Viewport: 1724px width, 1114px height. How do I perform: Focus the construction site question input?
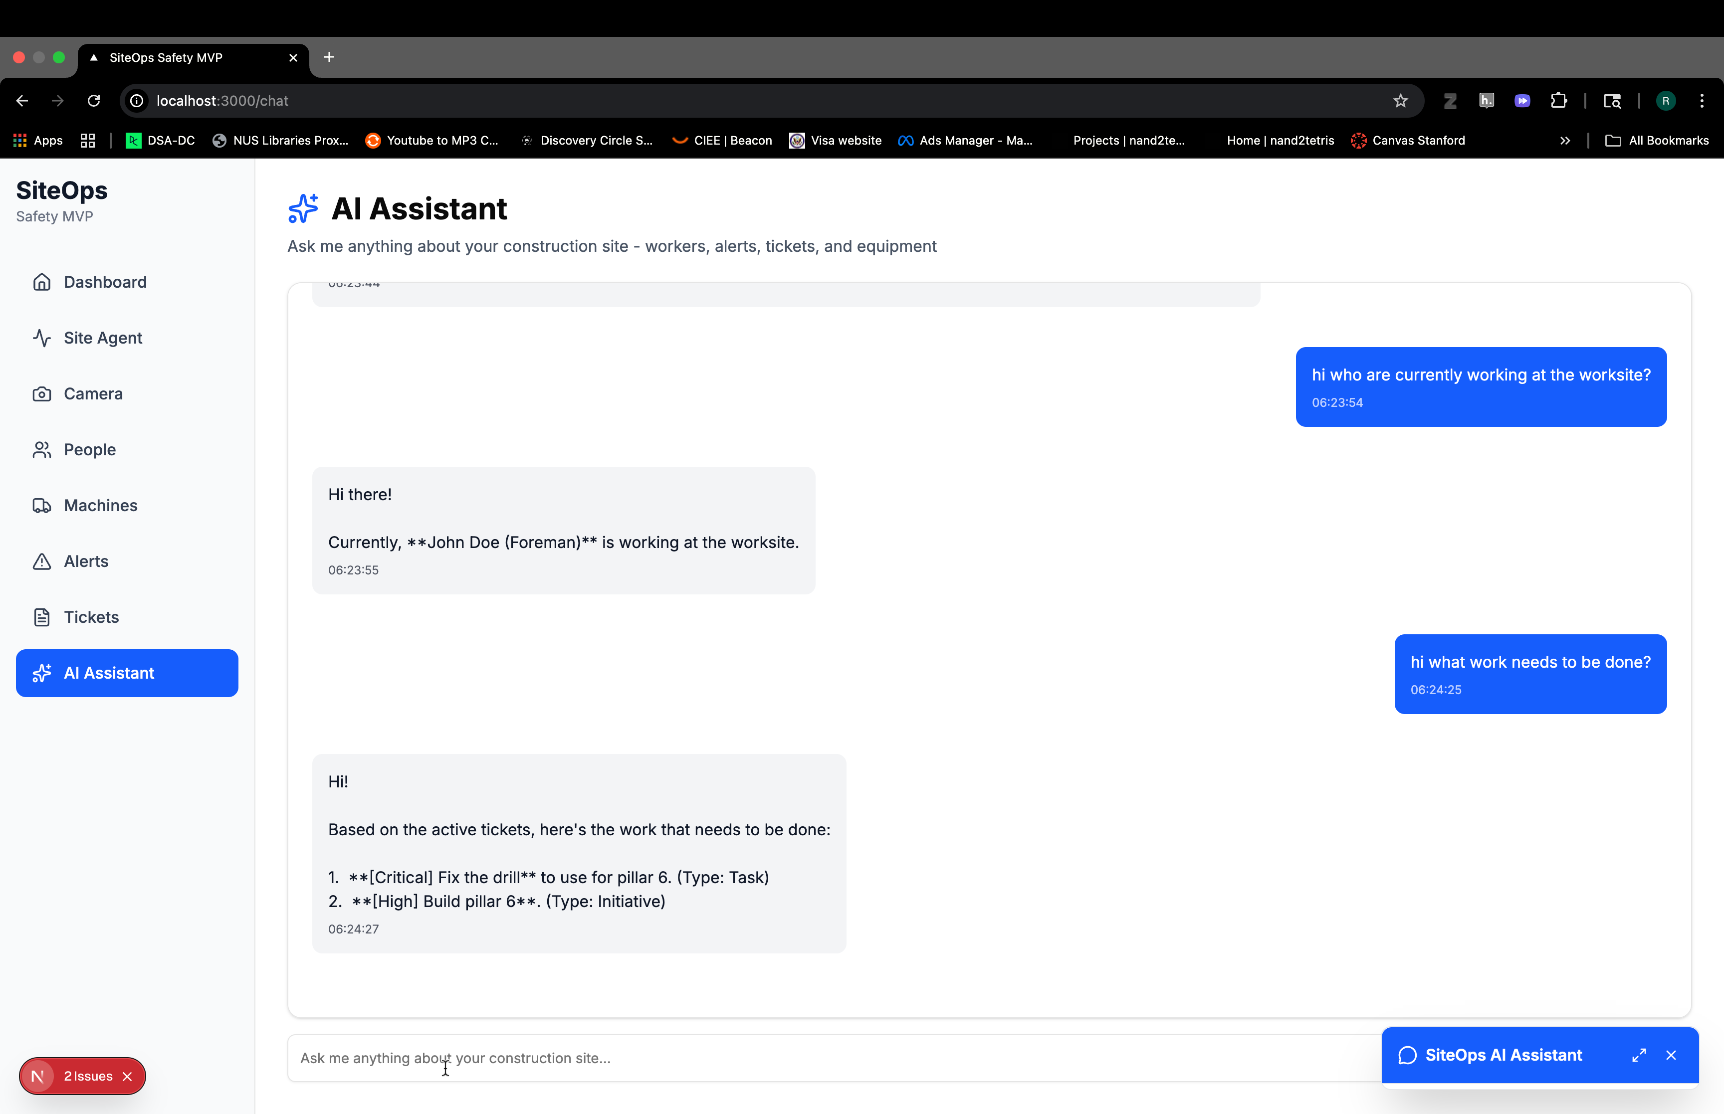tap(796, 1058)
